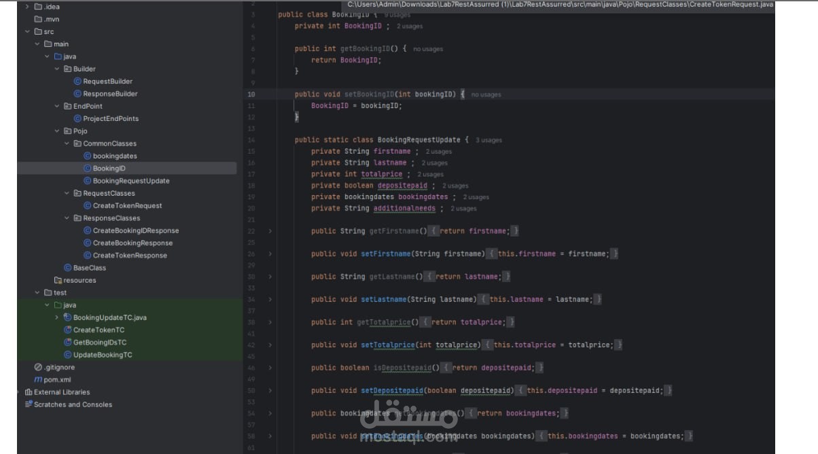Select the BookingID class in project tree
Image resolution: width=818 pixels, height=454 pixels.
tap(127, 168)
